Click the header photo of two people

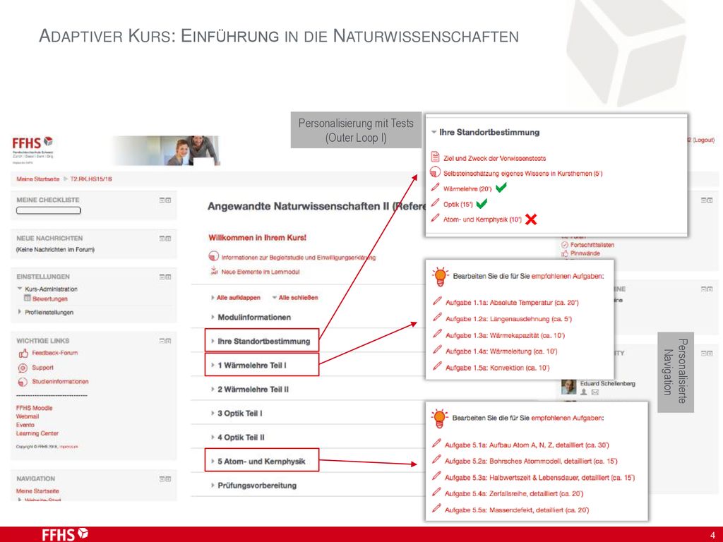point(166,150)
